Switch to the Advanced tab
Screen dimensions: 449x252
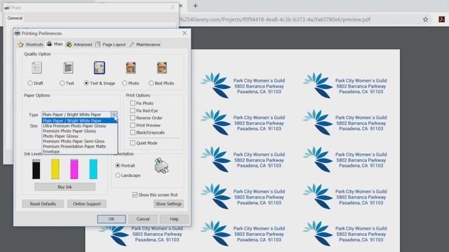79,44
